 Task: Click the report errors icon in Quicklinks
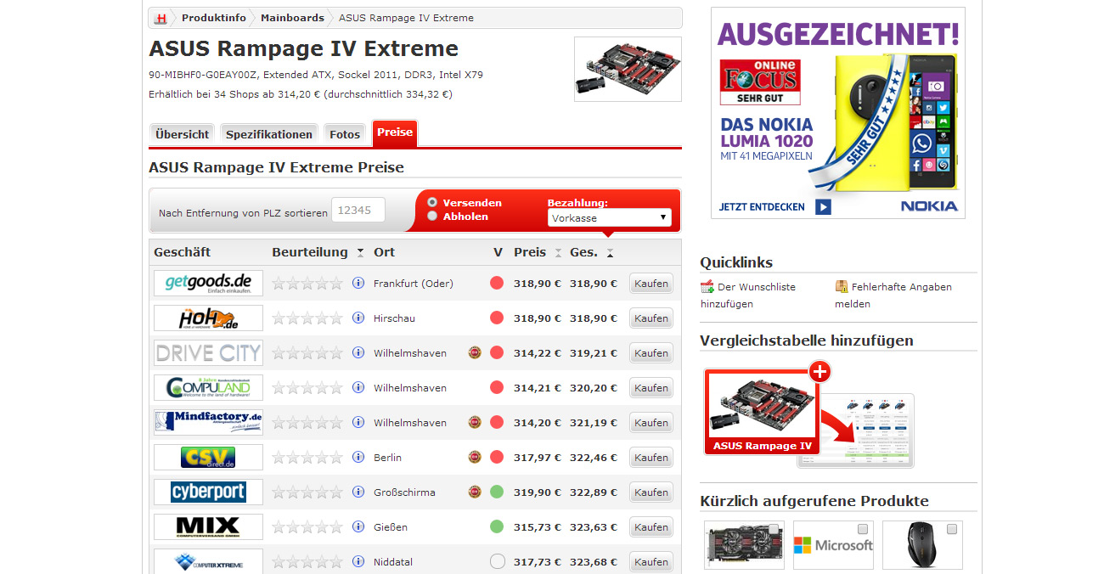(x=842, y=287)
